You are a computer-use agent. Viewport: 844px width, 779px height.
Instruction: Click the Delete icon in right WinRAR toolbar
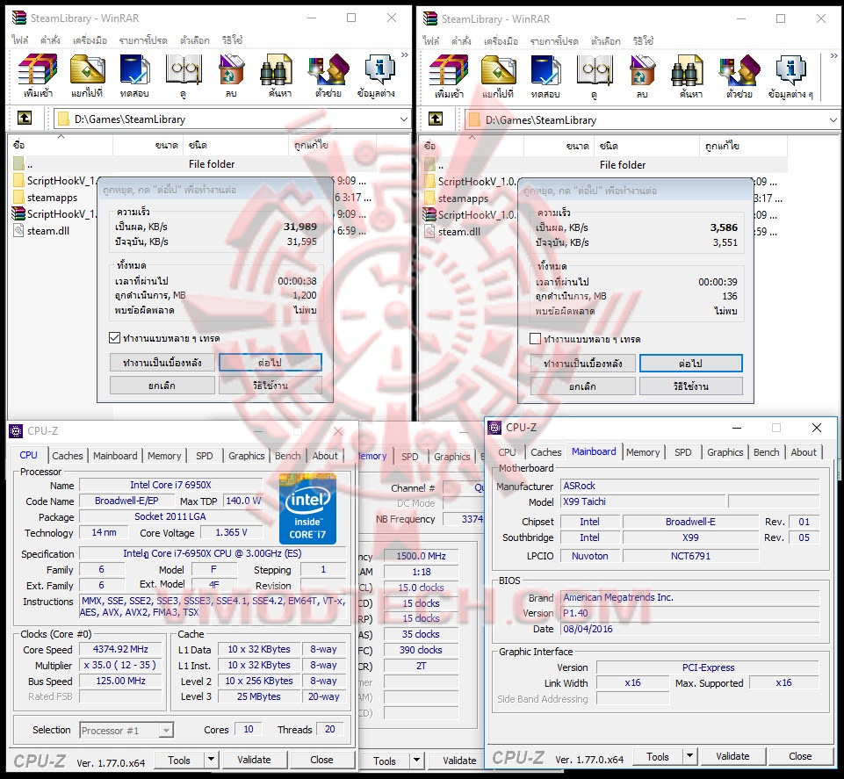point(643,70)
